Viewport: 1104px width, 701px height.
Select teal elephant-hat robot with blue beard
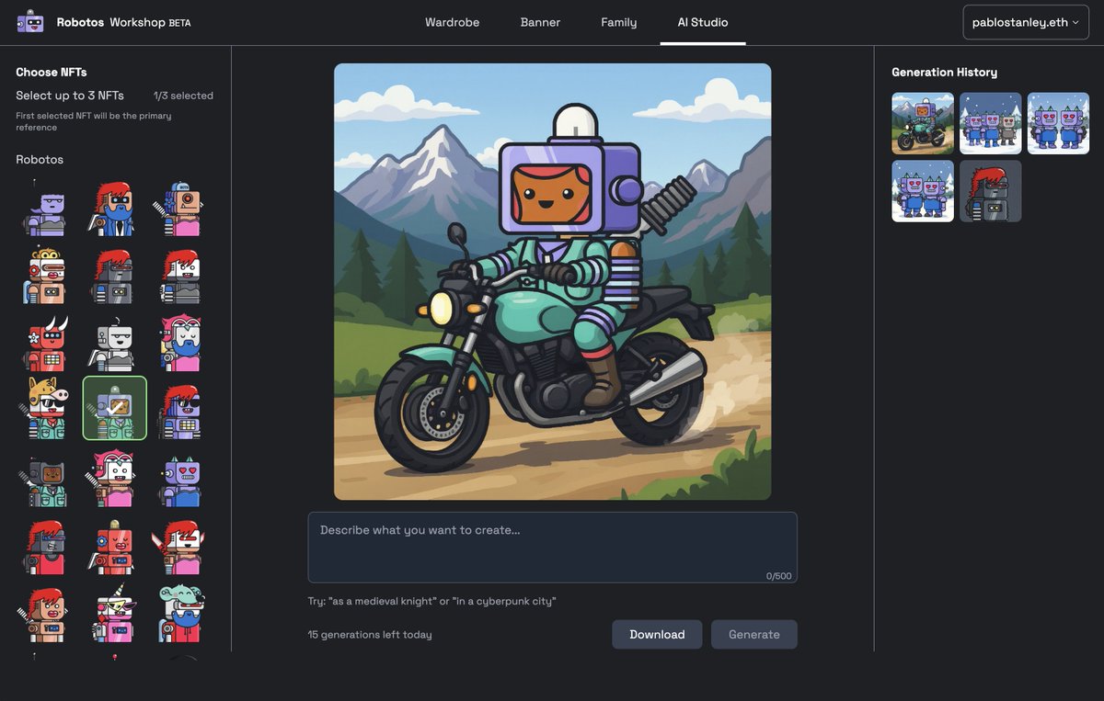(182, 613)
